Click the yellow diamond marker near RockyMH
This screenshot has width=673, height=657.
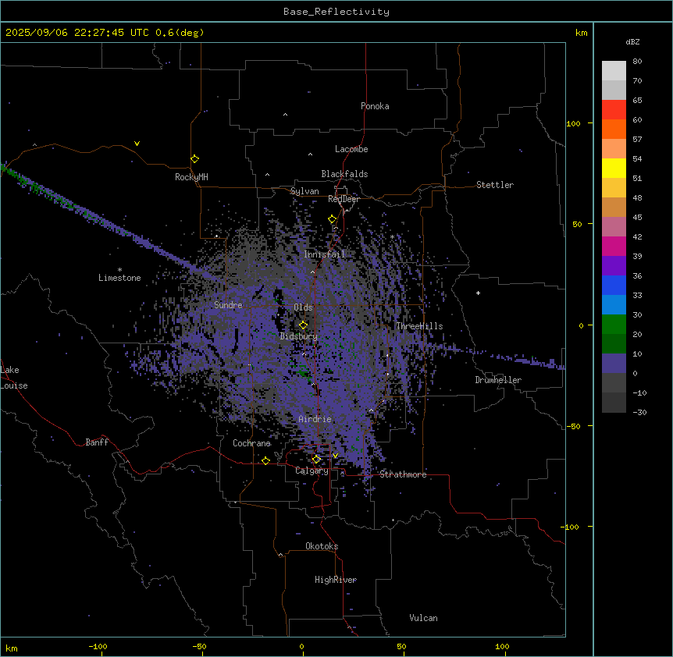pyautogui.click(x=194, y=159)
